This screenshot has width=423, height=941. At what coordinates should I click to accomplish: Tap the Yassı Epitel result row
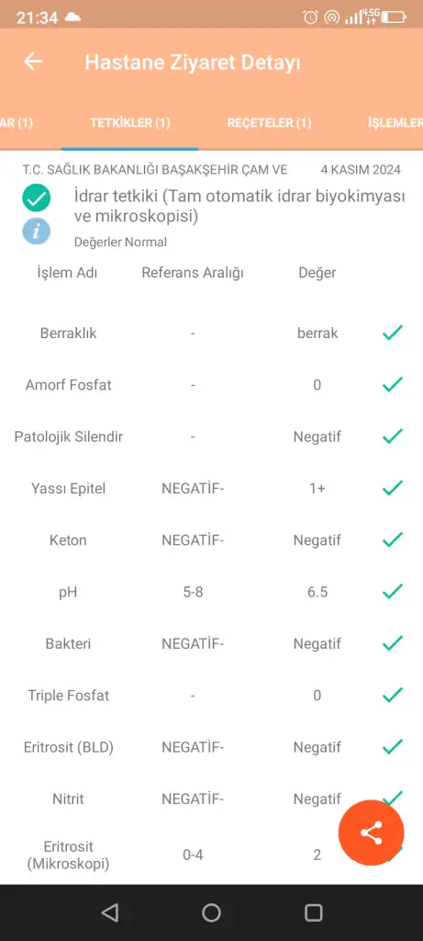coord(211,488)
